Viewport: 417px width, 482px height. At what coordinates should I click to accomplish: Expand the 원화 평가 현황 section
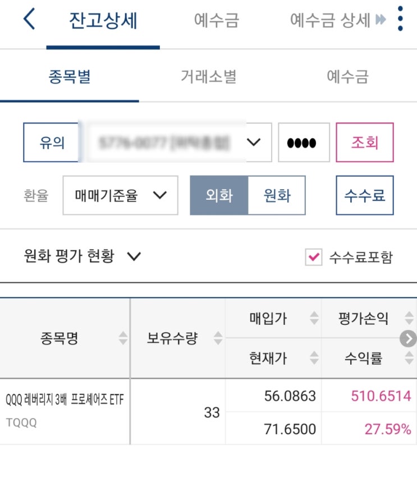[134, 257]
